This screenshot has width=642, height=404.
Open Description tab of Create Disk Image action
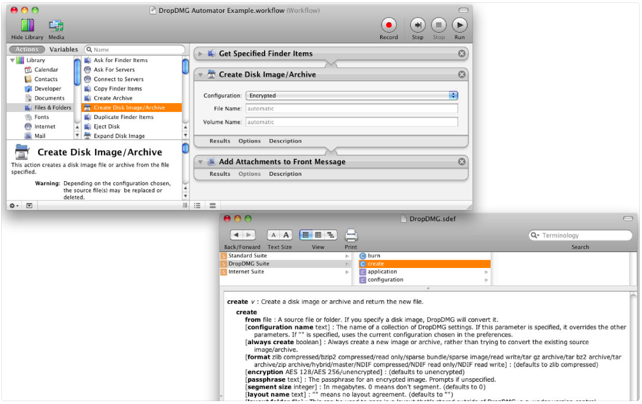pos(285,141)
